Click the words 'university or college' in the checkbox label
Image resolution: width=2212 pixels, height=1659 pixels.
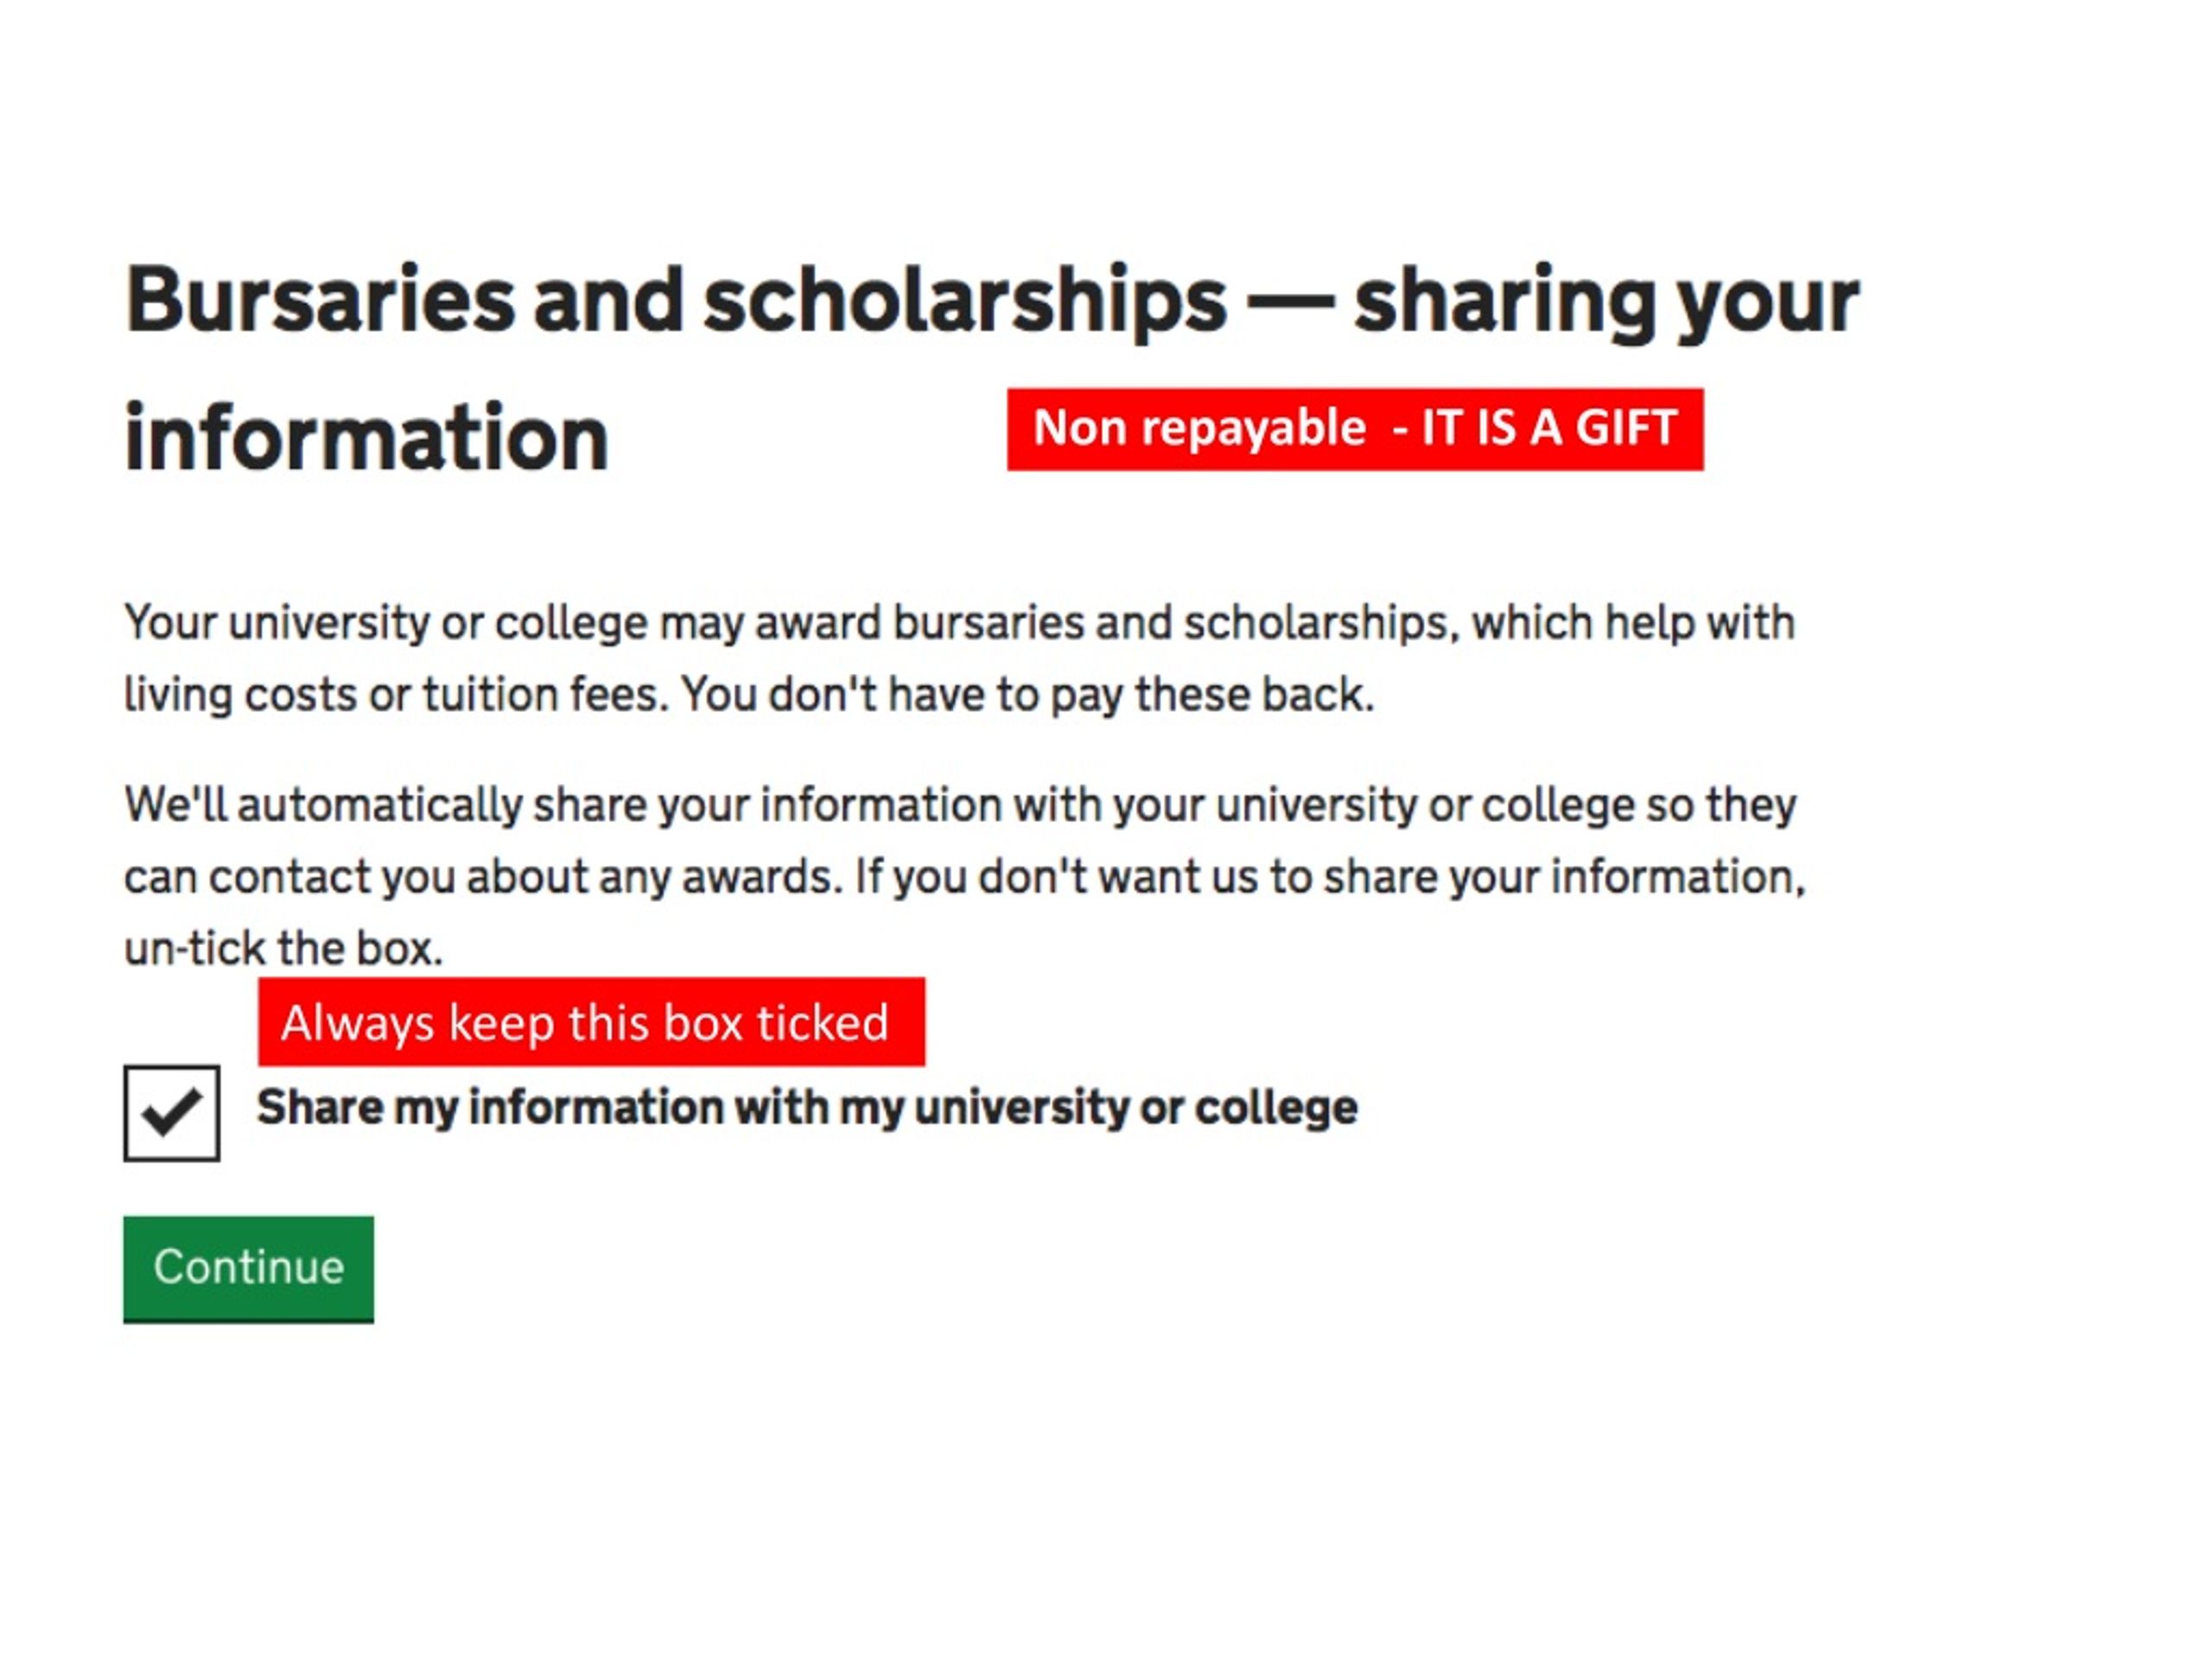click(1136, 1107)
